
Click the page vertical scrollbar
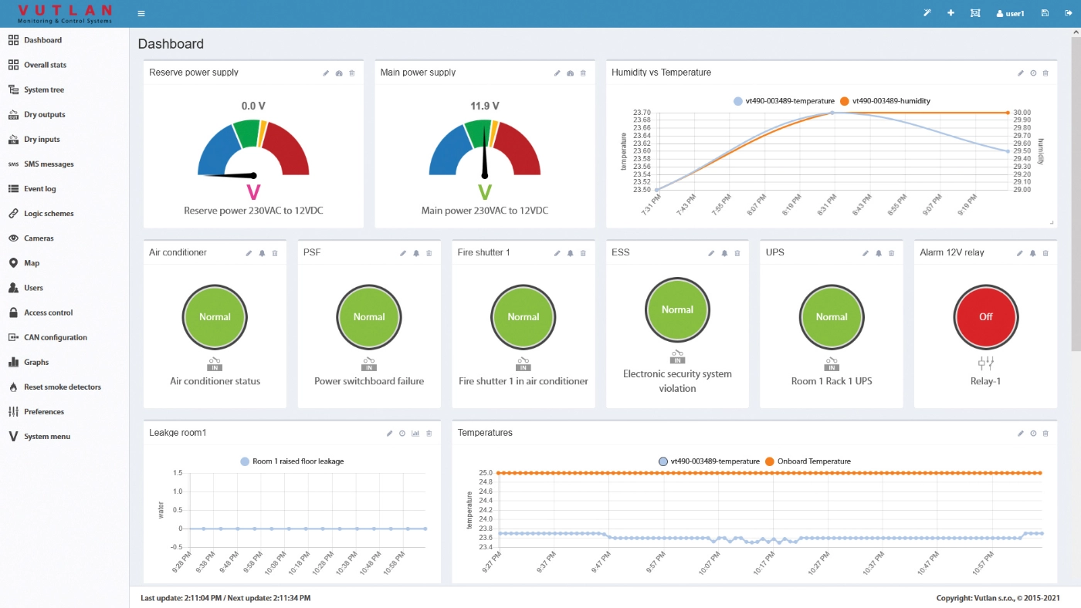pos(1076,193)
